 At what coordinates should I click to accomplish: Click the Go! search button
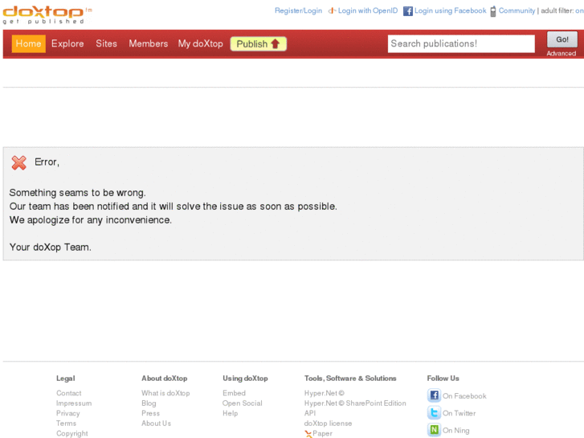(x=562, y=39)
